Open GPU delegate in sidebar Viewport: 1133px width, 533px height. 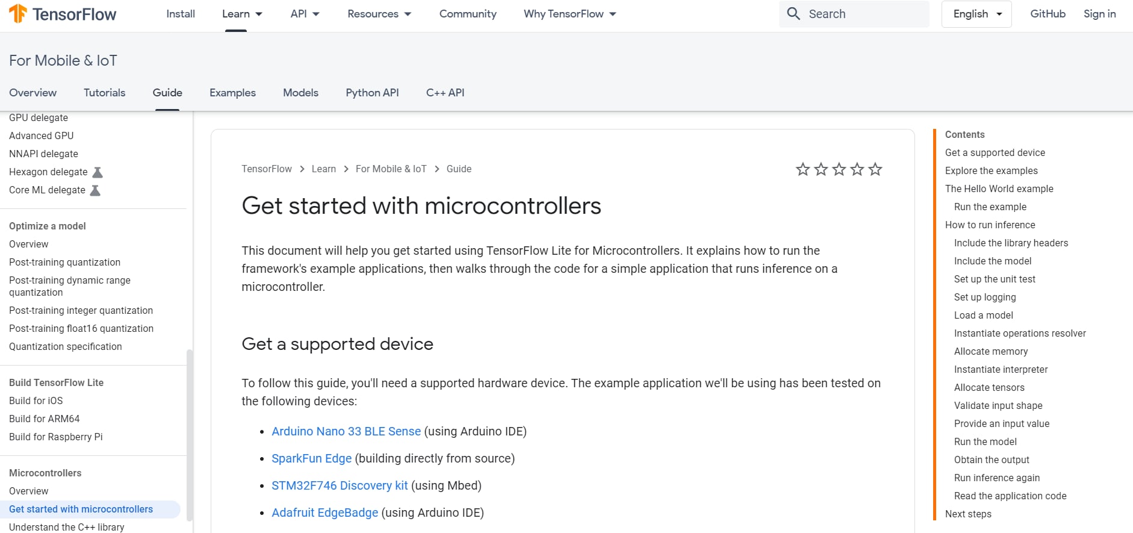pyautogui.click(x=39, y=117)
